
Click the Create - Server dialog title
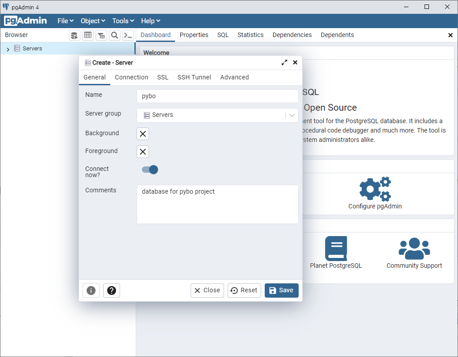[112, 63]
